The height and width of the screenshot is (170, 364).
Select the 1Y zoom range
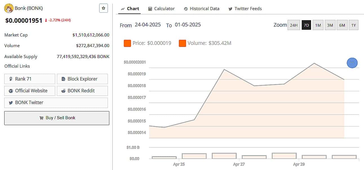tap(354, 25)
